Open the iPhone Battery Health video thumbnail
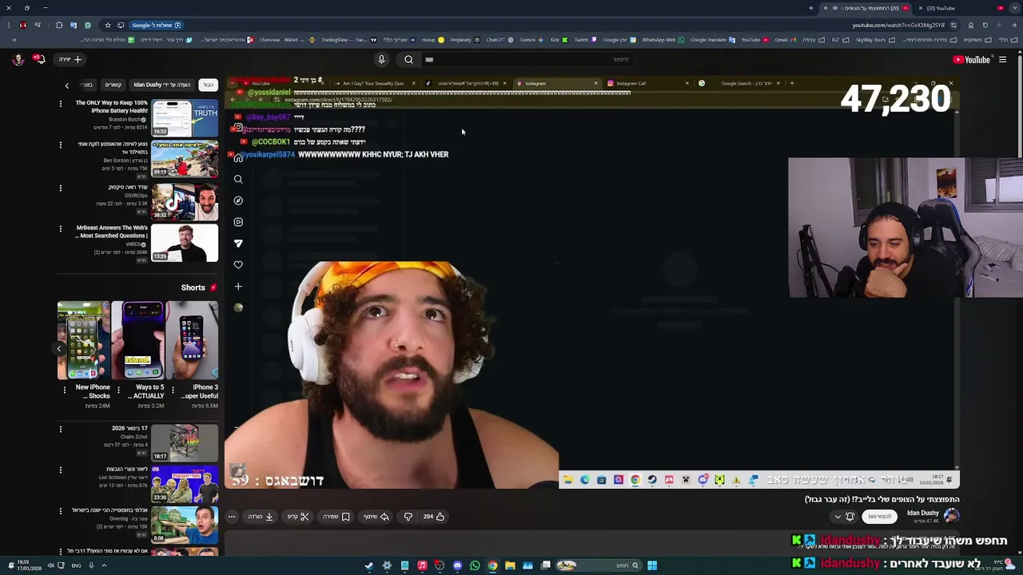The width and height of the screenshot is (1023, 575). tap(185, 117)
